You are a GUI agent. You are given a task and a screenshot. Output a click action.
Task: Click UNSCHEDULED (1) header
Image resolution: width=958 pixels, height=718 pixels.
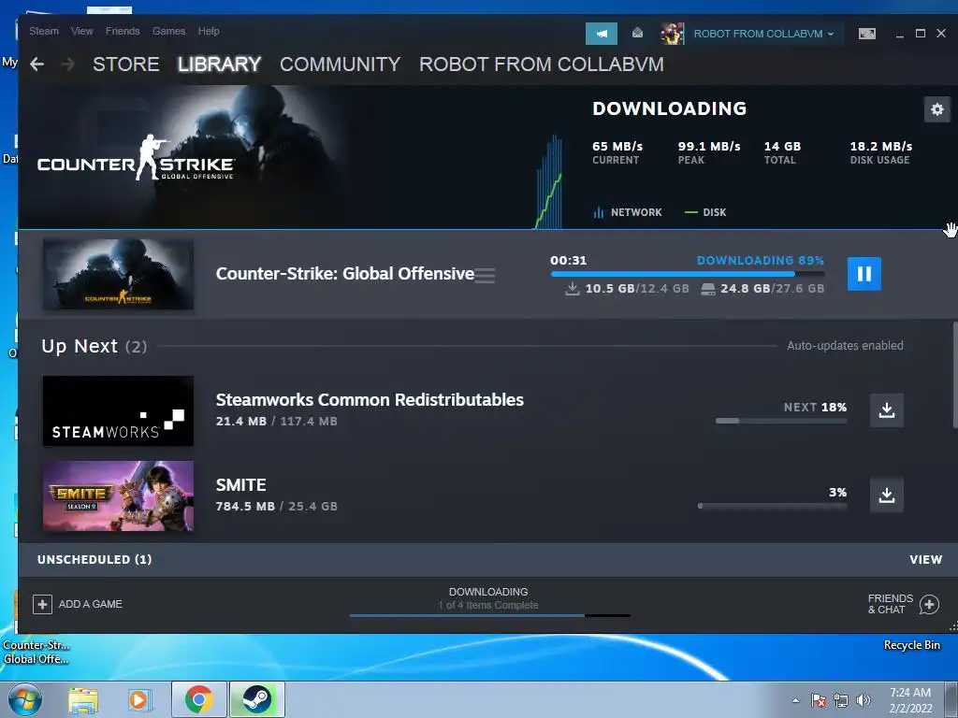point(94,559)
